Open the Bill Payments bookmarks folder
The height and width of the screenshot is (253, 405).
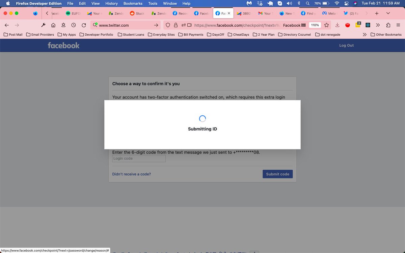191,34
